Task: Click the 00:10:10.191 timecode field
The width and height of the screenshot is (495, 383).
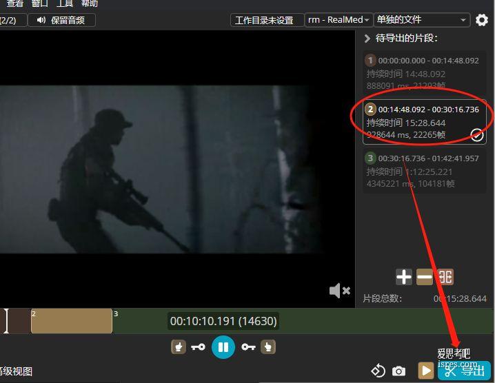Action: [x=223, y=321]
